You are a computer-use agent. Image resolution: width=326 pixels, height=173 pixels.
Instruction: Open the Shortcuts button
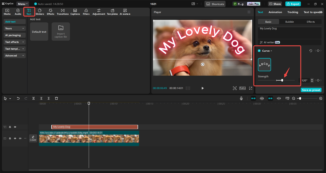(215, 4)
